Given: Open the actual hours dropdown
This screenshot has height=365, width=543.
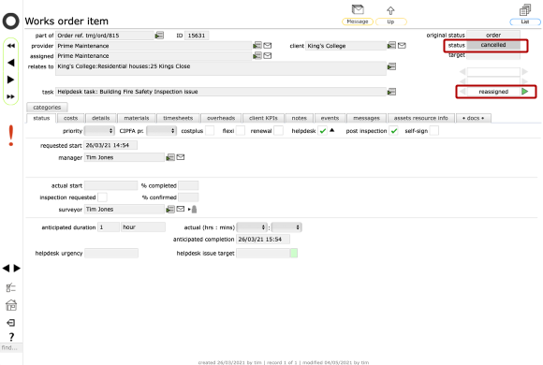Looking at the screenshot, I should tap(252, 227).
